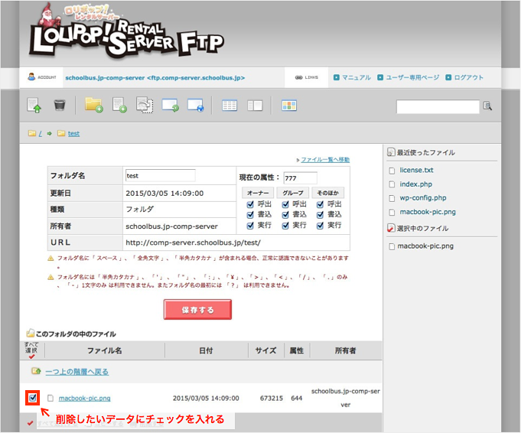Image resolution: width=521 pixels, height=433 pixels.
Task: Click the account user icon
Action: pyautogui.click(x=31, y=77)
